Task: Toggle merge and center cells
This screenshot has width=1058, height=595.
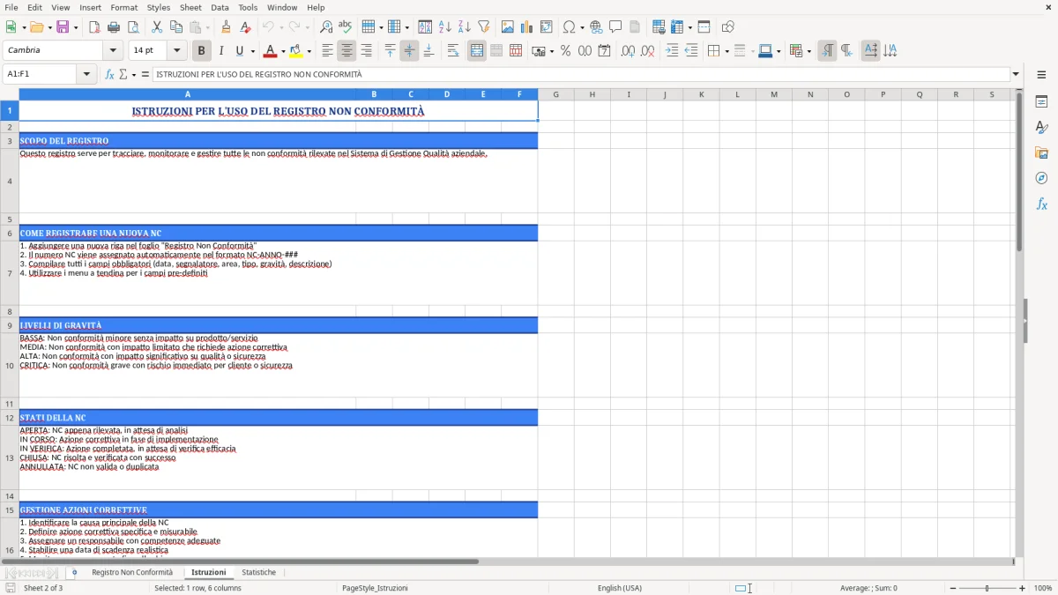Action: [x=477, y=50]
